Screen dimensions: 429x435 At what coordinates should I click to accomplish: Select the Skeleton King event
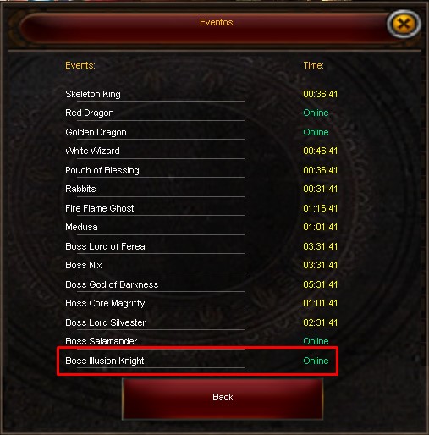[x=93, y=94]
